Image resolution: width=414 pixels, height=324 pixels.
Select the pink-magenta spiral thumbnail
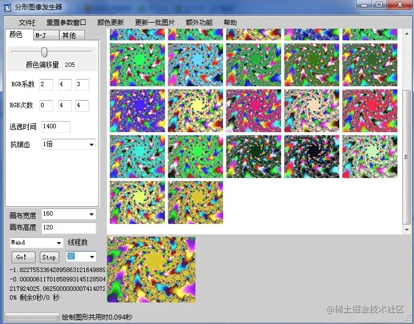(253, 111)
